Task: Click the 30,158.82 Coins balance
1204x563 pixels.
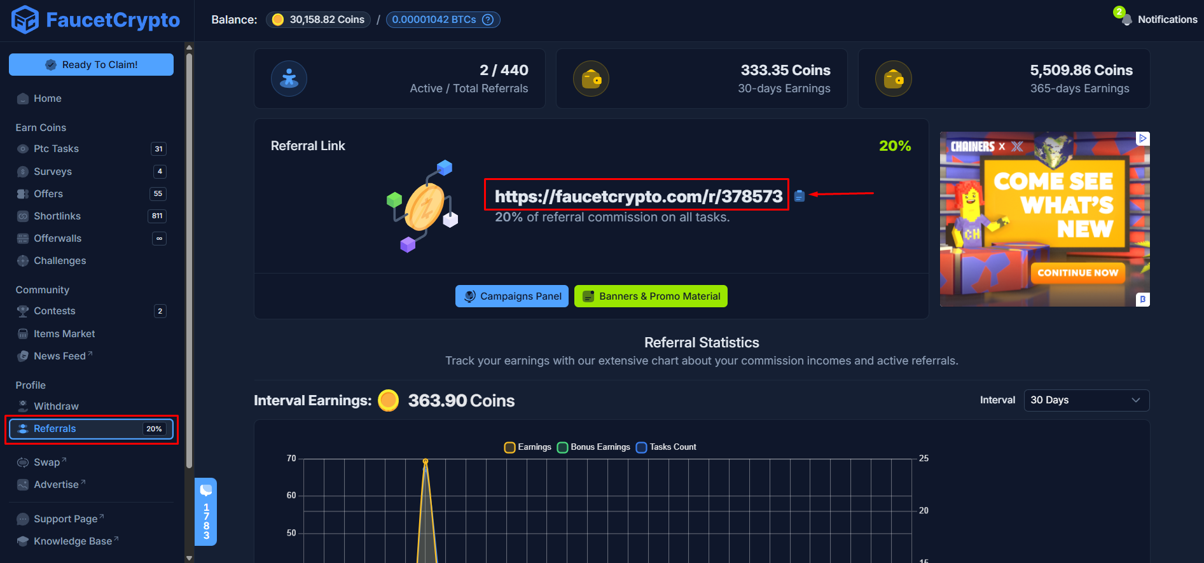Action: 318,20
